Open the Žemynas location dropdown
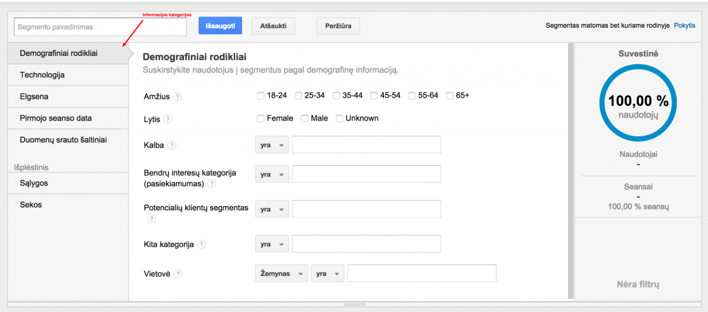 281,274
